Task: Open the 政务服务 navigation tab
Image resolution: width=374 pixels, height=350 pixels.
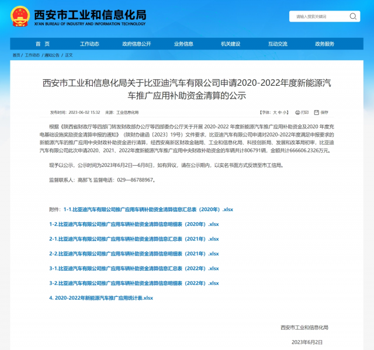Action: tap(325, 44)
